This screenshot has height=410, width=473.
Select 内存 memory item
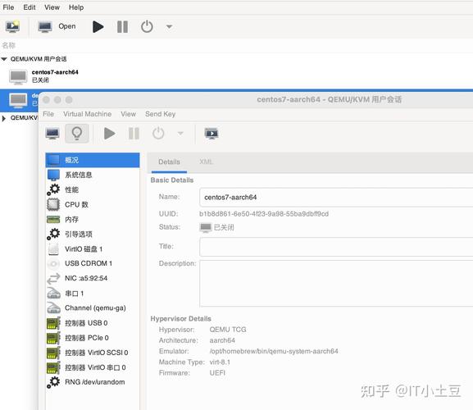click(x=93, y=219)
